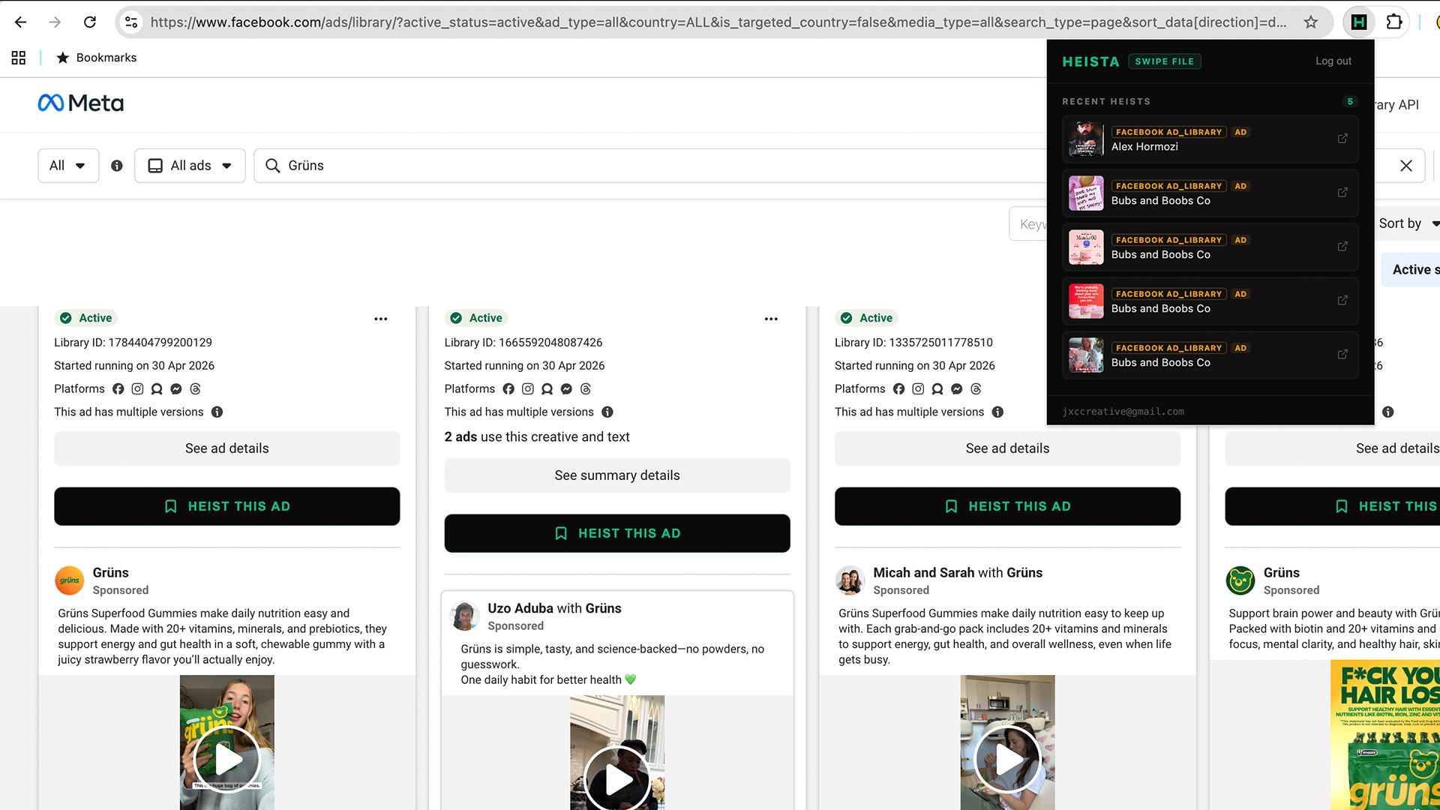This screenshot has width=1440, height=810.
Task: Open external link for Alex Hormozi heist
Action: click(1342, 139)
